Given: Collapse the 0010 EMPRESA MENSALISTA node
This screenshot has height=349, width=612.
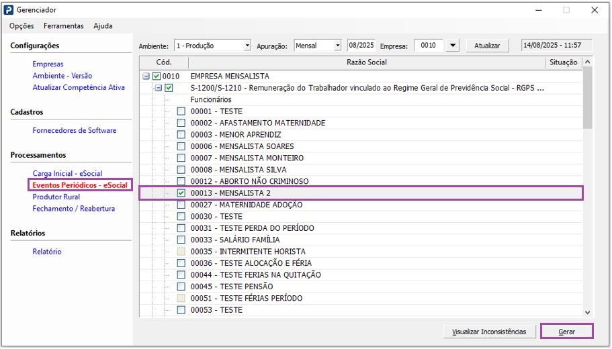Looking at the screenshot, I should (x=146, y=77).
